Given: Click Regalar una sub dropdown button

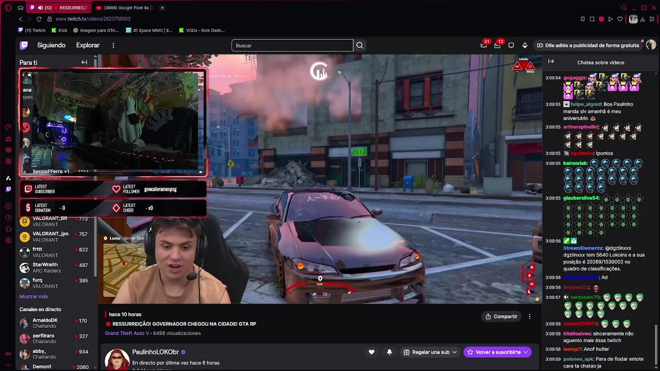Looking at the screenshot, I should [x=430, y=352].
